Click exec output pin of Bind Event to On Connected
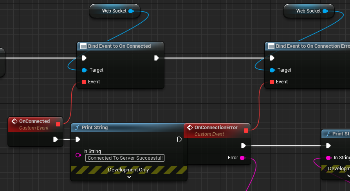This screenshot has width=350, height=191. click(x=157, y=58)
